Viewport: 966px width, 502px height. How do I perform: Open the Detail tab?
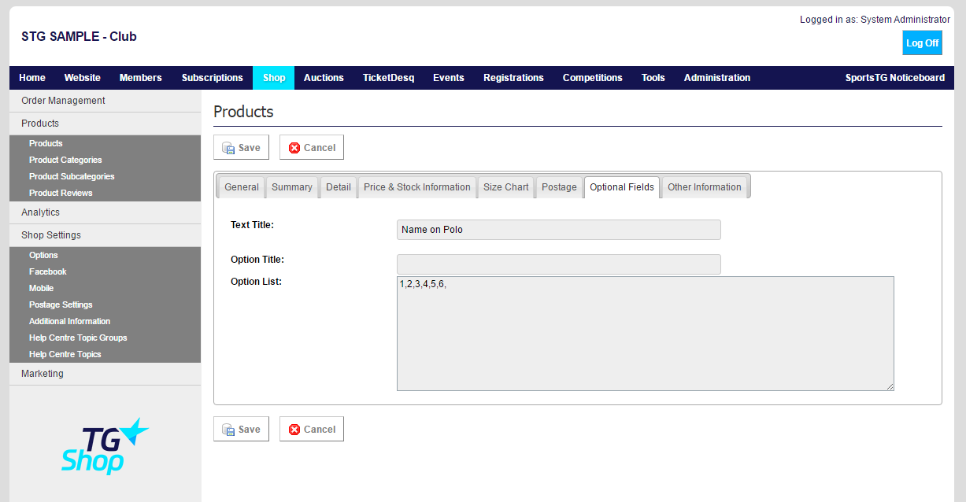(x=339, y=187)
